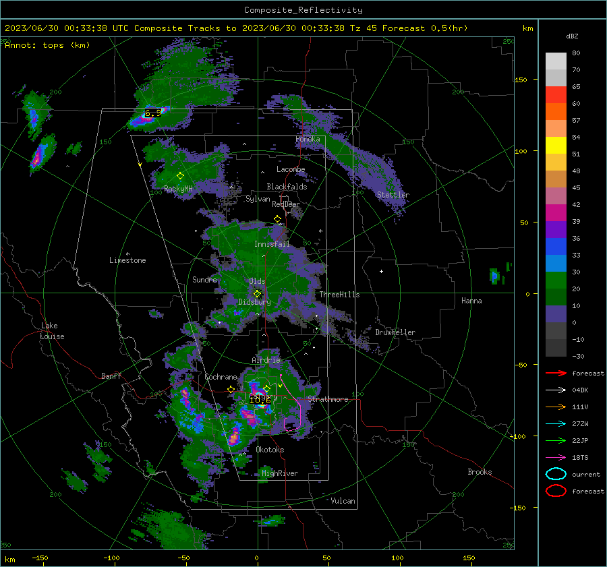The image size is (607, 567).
Task: Click the magenta storm track outline near Strathmore
Action: pyautogui.click(x=291, y=402)
